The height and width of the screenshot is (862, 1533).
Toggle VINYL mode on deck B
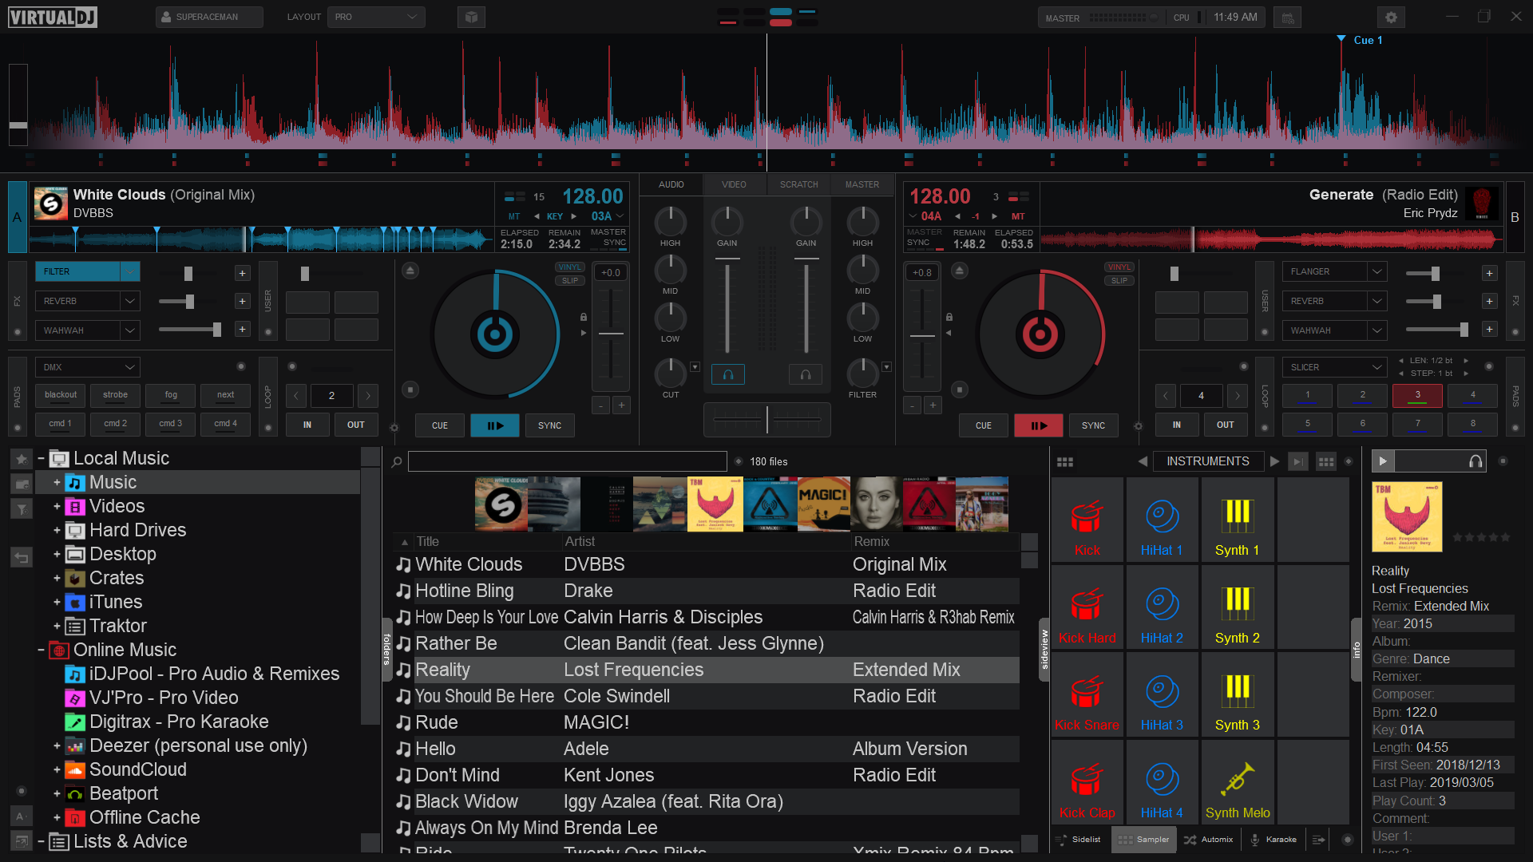[1119, 267]
